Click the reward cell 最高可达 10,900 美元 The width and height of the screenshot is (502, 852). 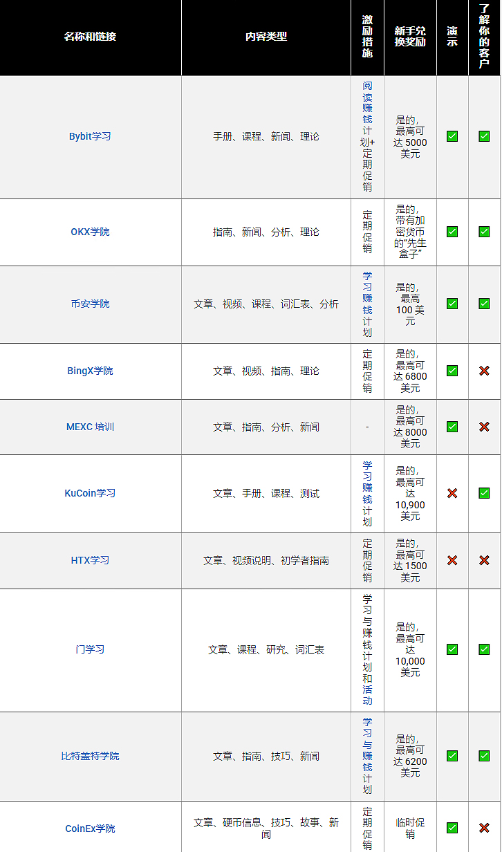coord(410,493)
